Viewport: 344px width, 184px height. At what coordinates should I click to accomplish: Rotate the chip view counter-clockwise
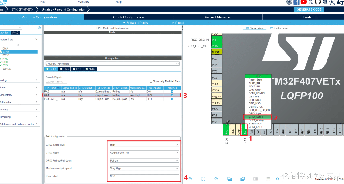(242, 179)
